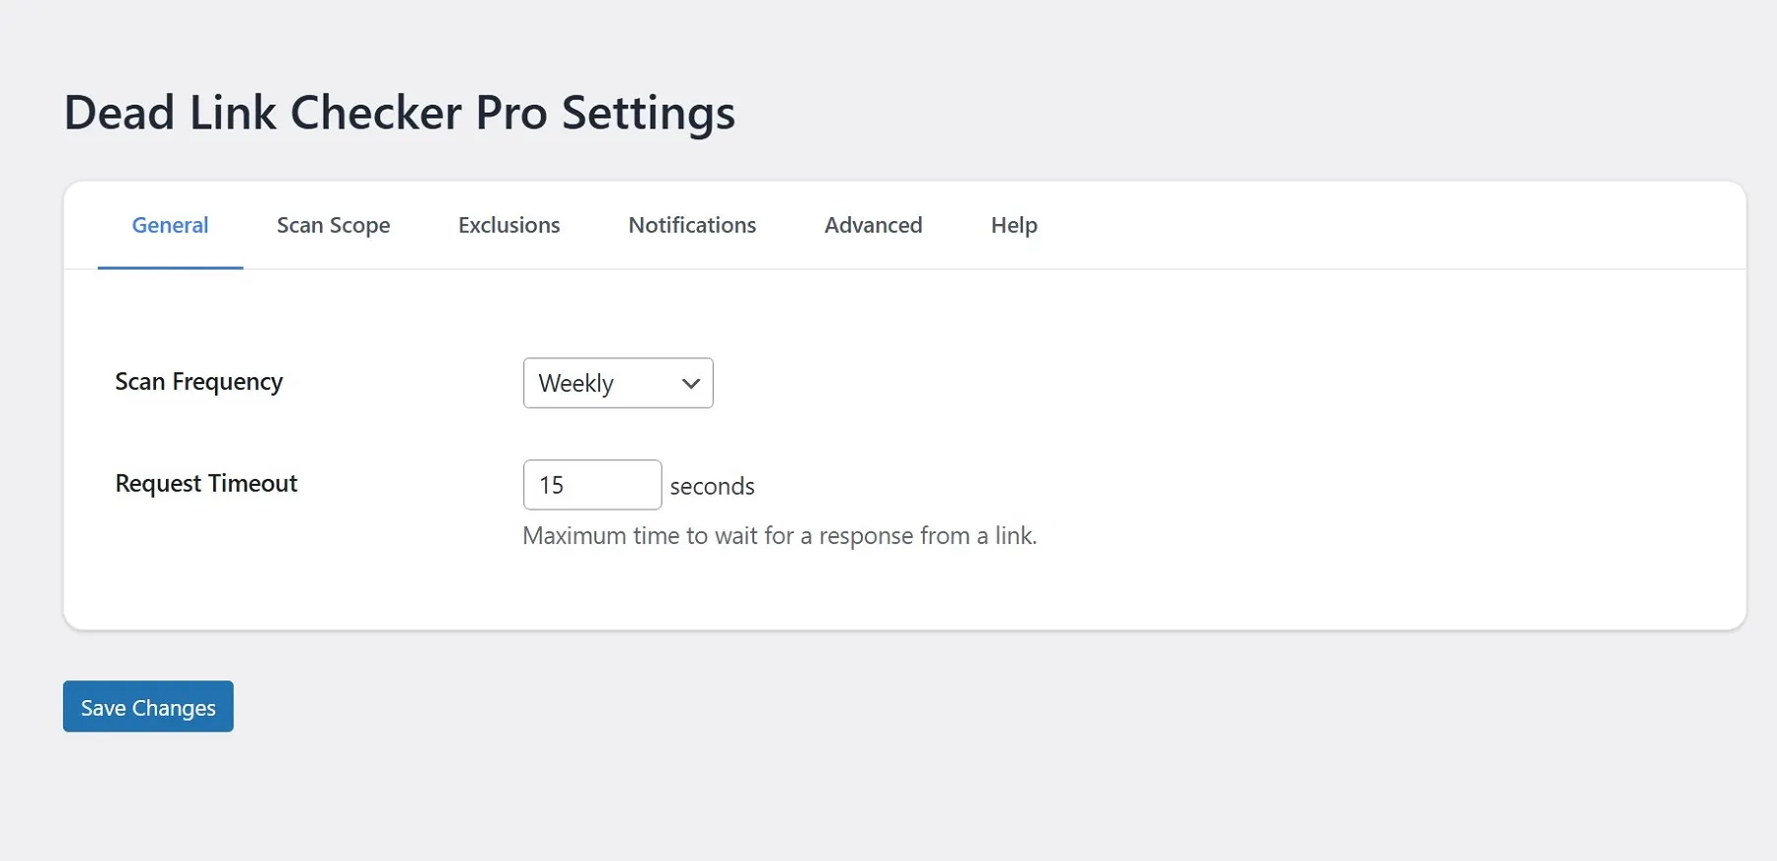Click the Dead Link Checker Pro Settings heading
Screen dimensions: 1777x861
tap(400, 112)
